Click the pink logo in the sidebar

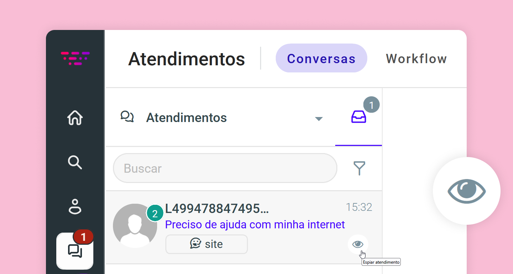coord(75,58)
